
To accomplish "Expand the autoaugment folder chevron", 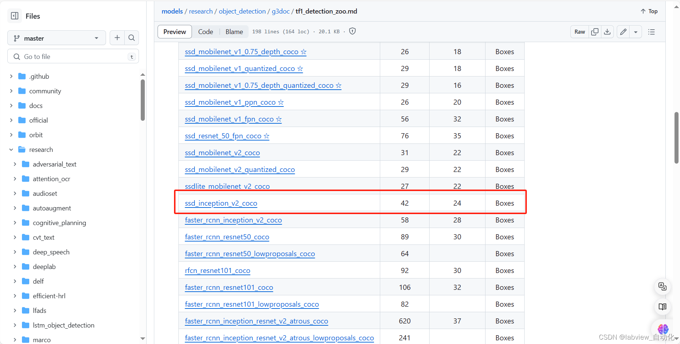I will pyautogui.click(x=15, y=208).
